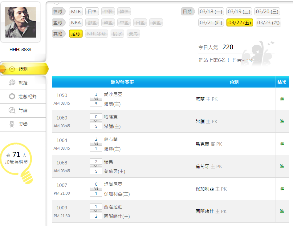This screenshot has height=226, width=293.
Task: Open the HHH58888 profile avatar photo
Action: click(20, 22)
